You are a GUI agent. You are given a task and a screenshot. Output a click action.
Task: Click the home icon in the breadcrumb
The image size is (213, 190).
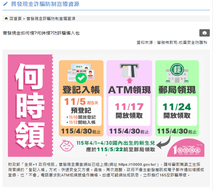(6, 19)
